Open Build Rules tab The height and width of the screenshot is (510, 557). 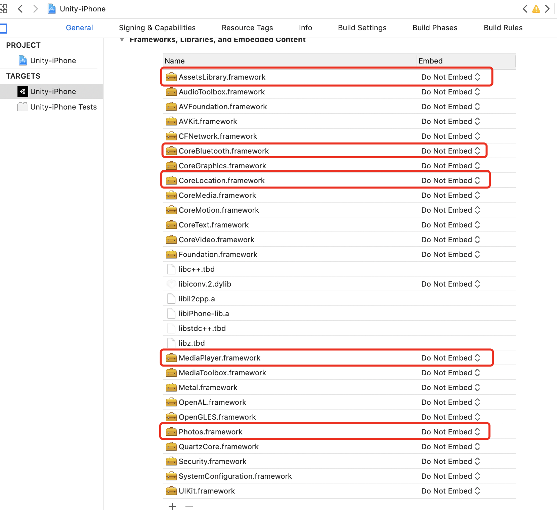[503, 28]
